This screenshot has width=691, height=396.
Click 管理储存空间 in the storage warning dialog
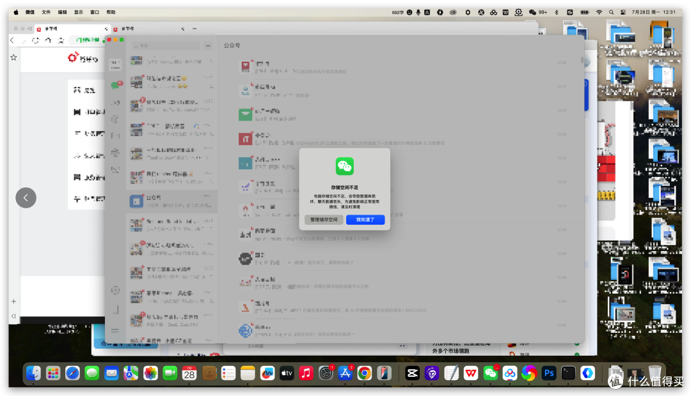[324, 220]
